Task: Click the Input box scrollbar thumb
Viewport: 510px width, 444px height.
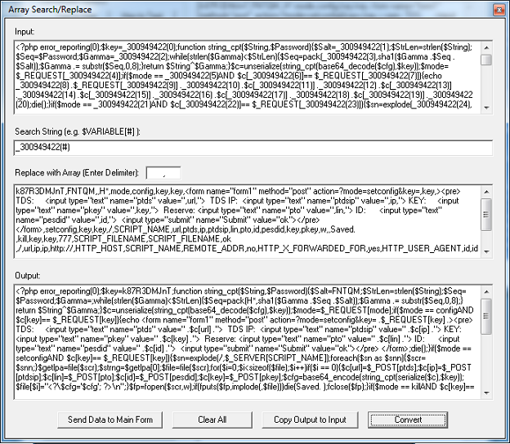Action: point(486,60)
